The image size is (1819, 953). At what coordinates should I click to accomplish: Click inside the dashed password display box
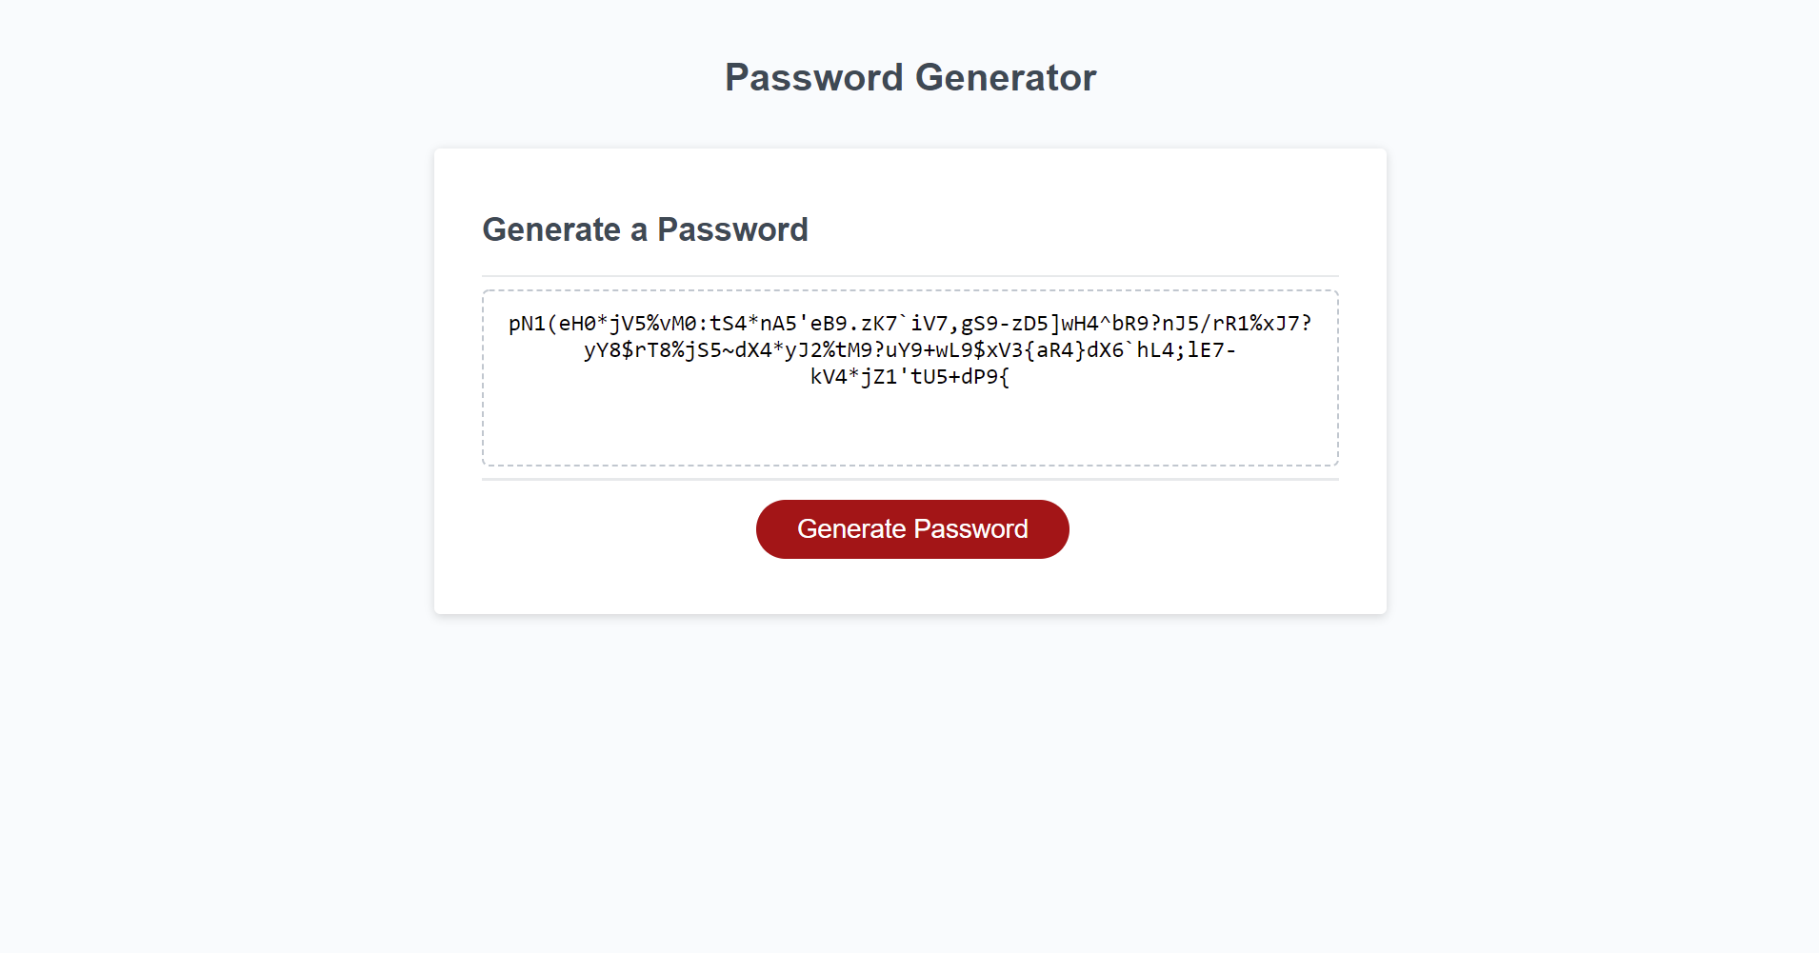[910, 419]
